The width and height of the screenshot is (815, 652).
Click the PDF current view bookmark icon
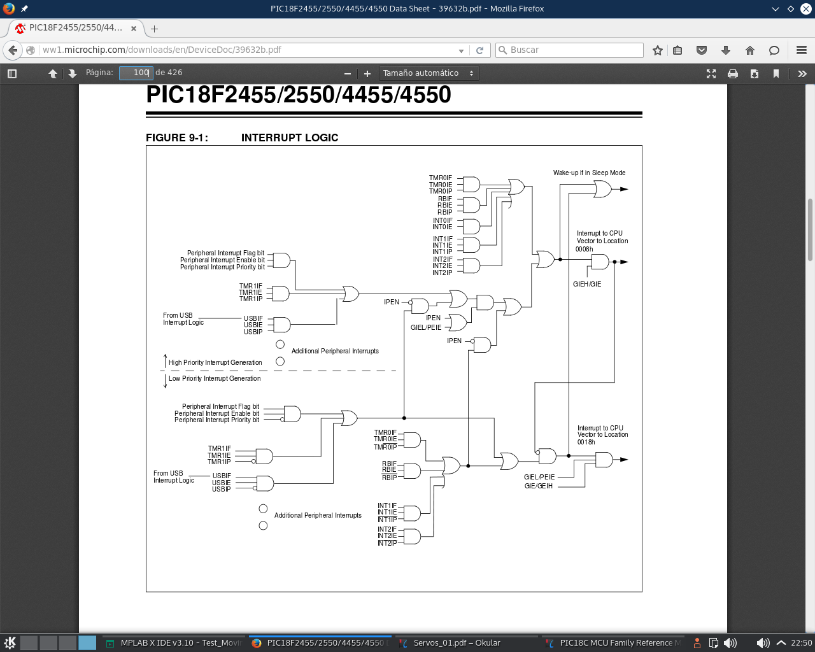pyautogui.click(x=776, y=73)
